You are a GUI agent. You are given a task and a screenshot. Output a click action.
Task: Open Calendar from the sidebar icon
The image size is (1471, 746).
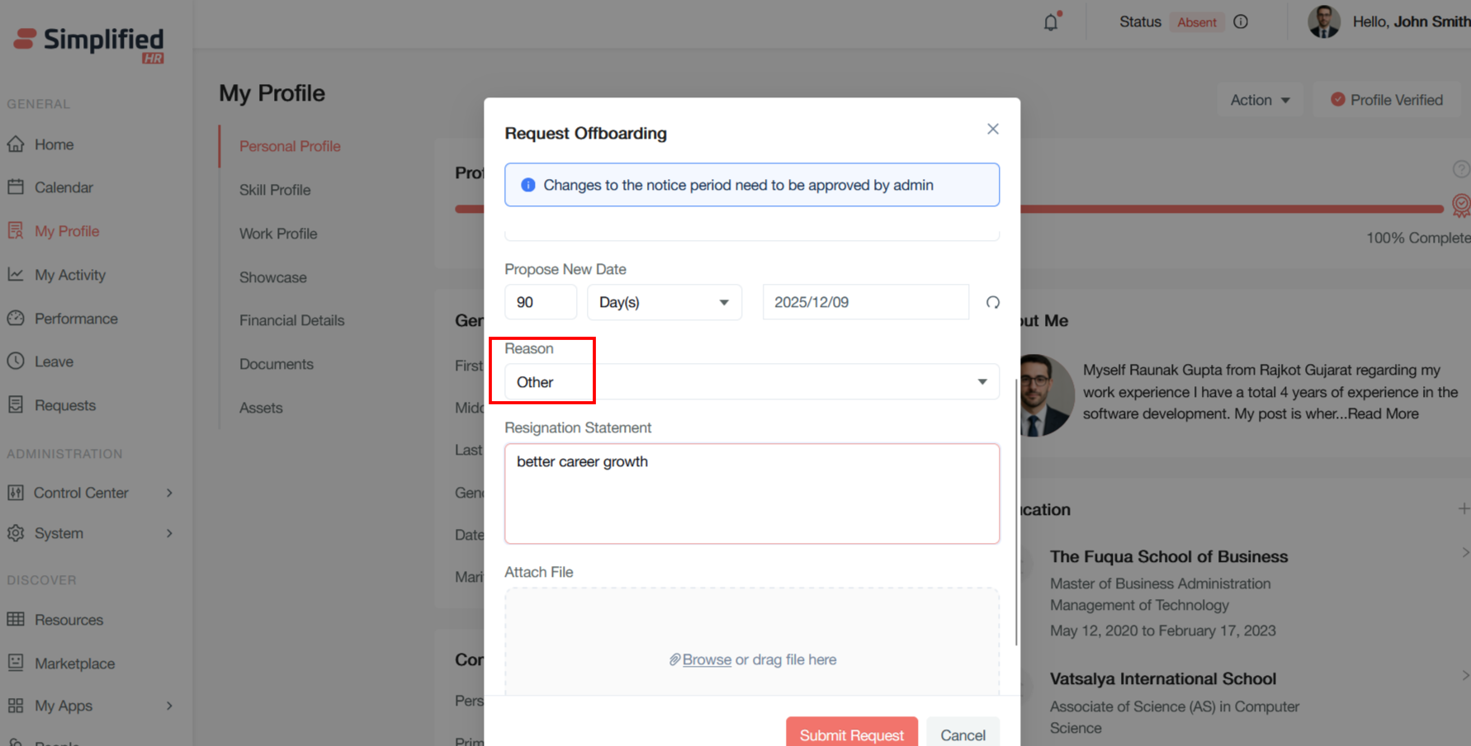16,187
